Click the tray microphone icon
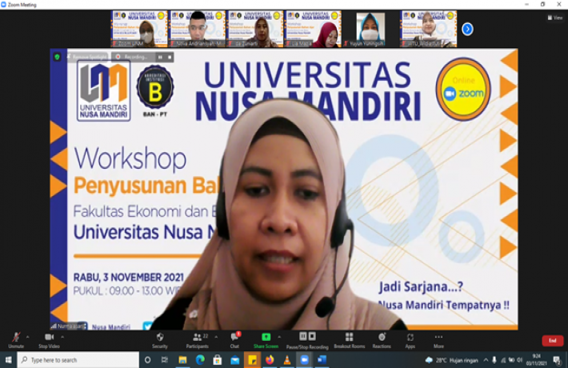 point(494,360)
